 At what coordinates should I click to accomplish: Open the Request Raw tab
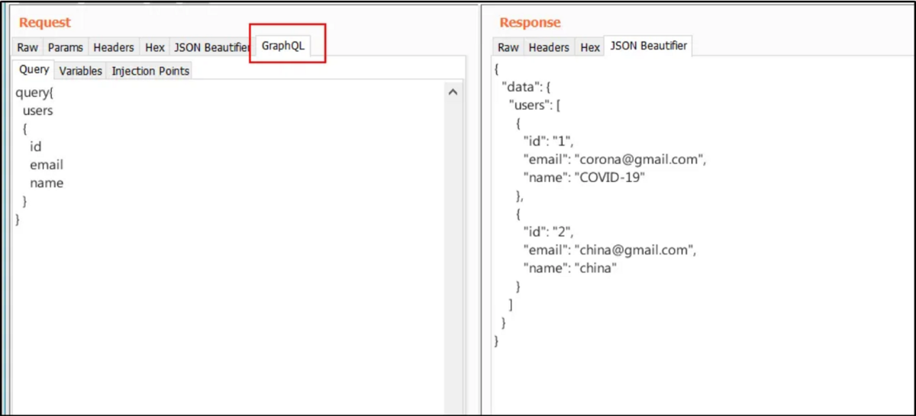(x=27, y=47)
